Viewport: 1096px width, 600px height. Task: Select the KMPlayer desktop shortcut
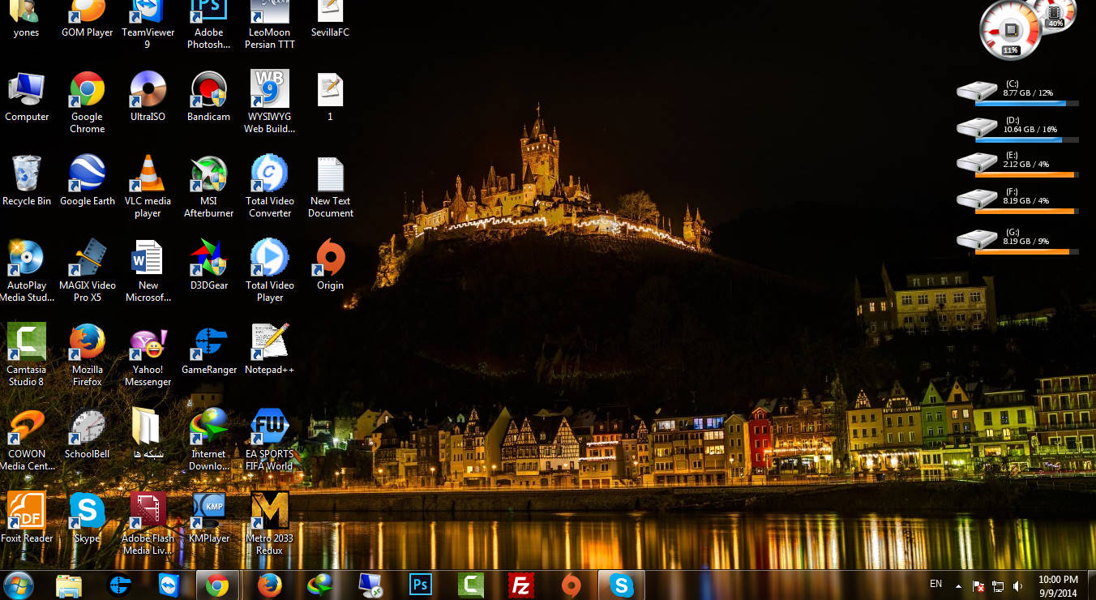[208, 518]
